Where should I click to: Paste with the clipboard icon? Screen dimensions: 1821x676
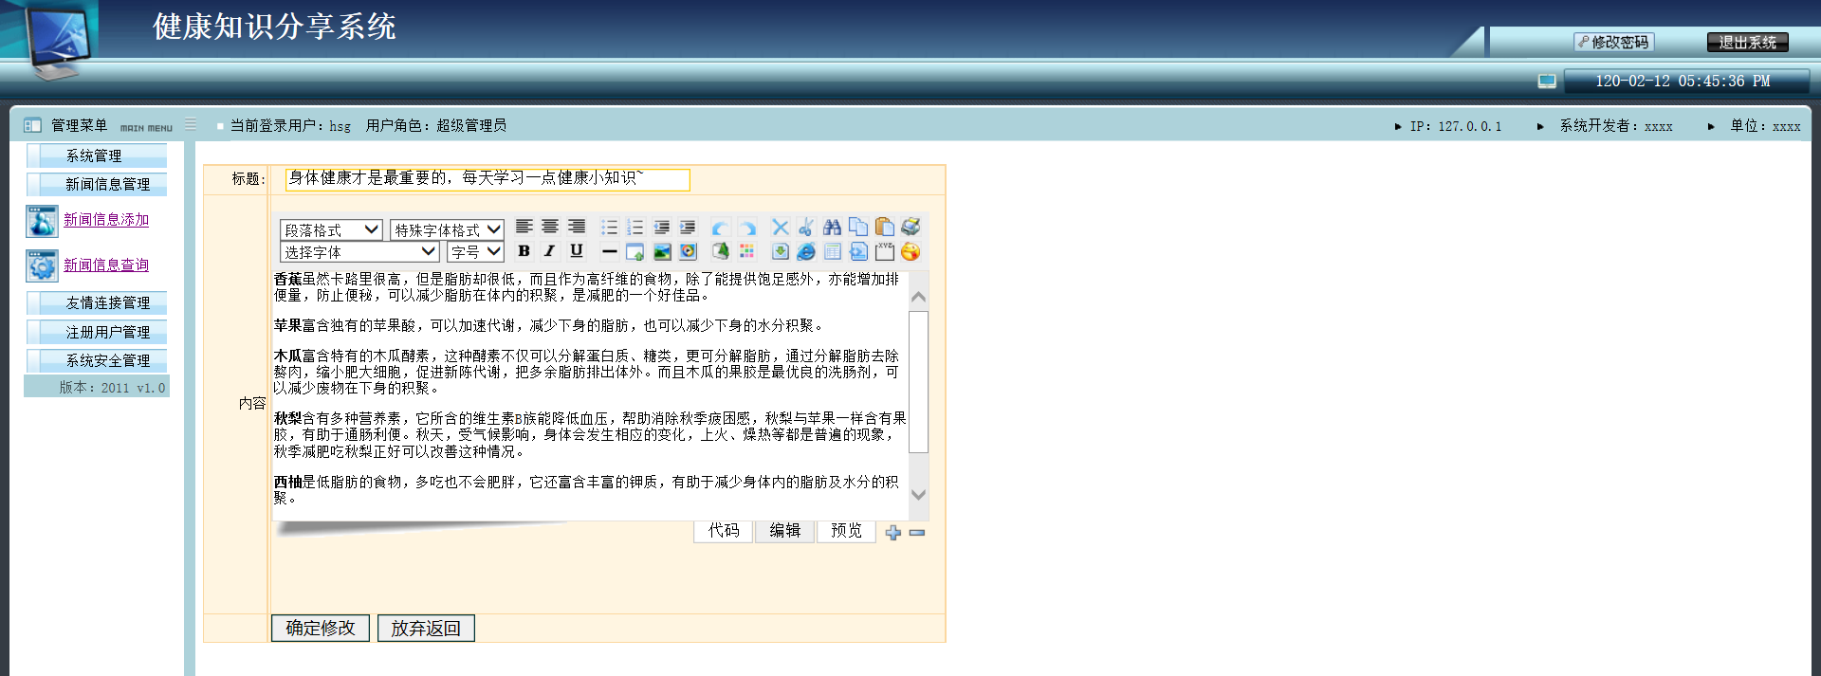[885, 227]
